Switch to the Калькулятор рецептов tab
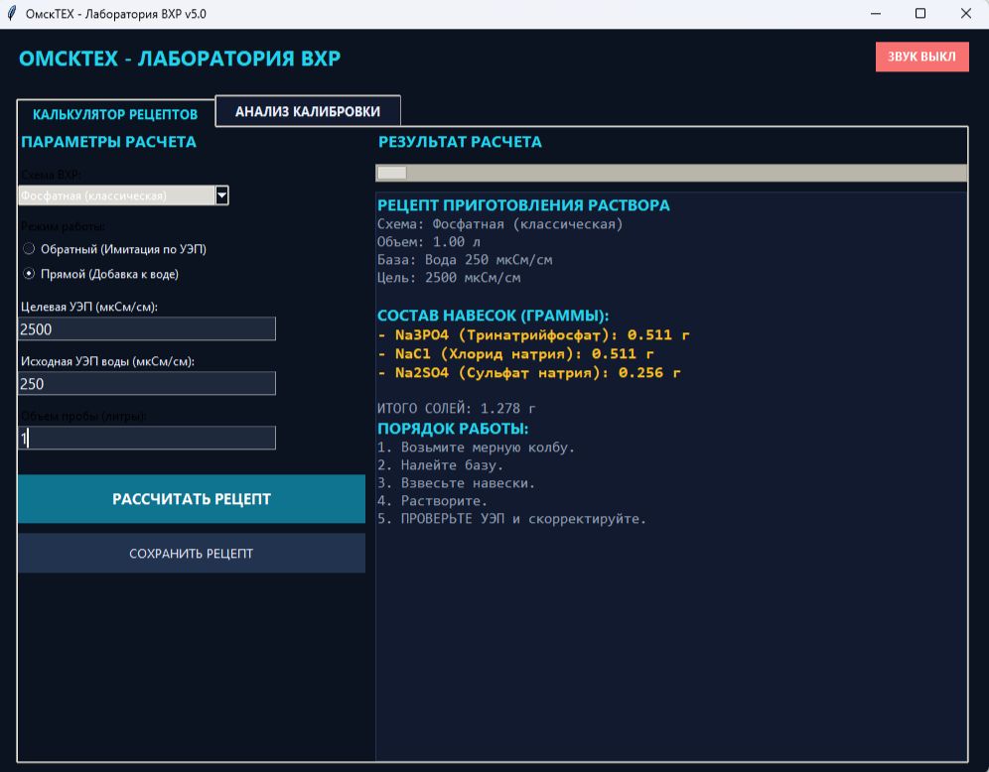This screenshot has width=989, height=772. pos(115,114)
